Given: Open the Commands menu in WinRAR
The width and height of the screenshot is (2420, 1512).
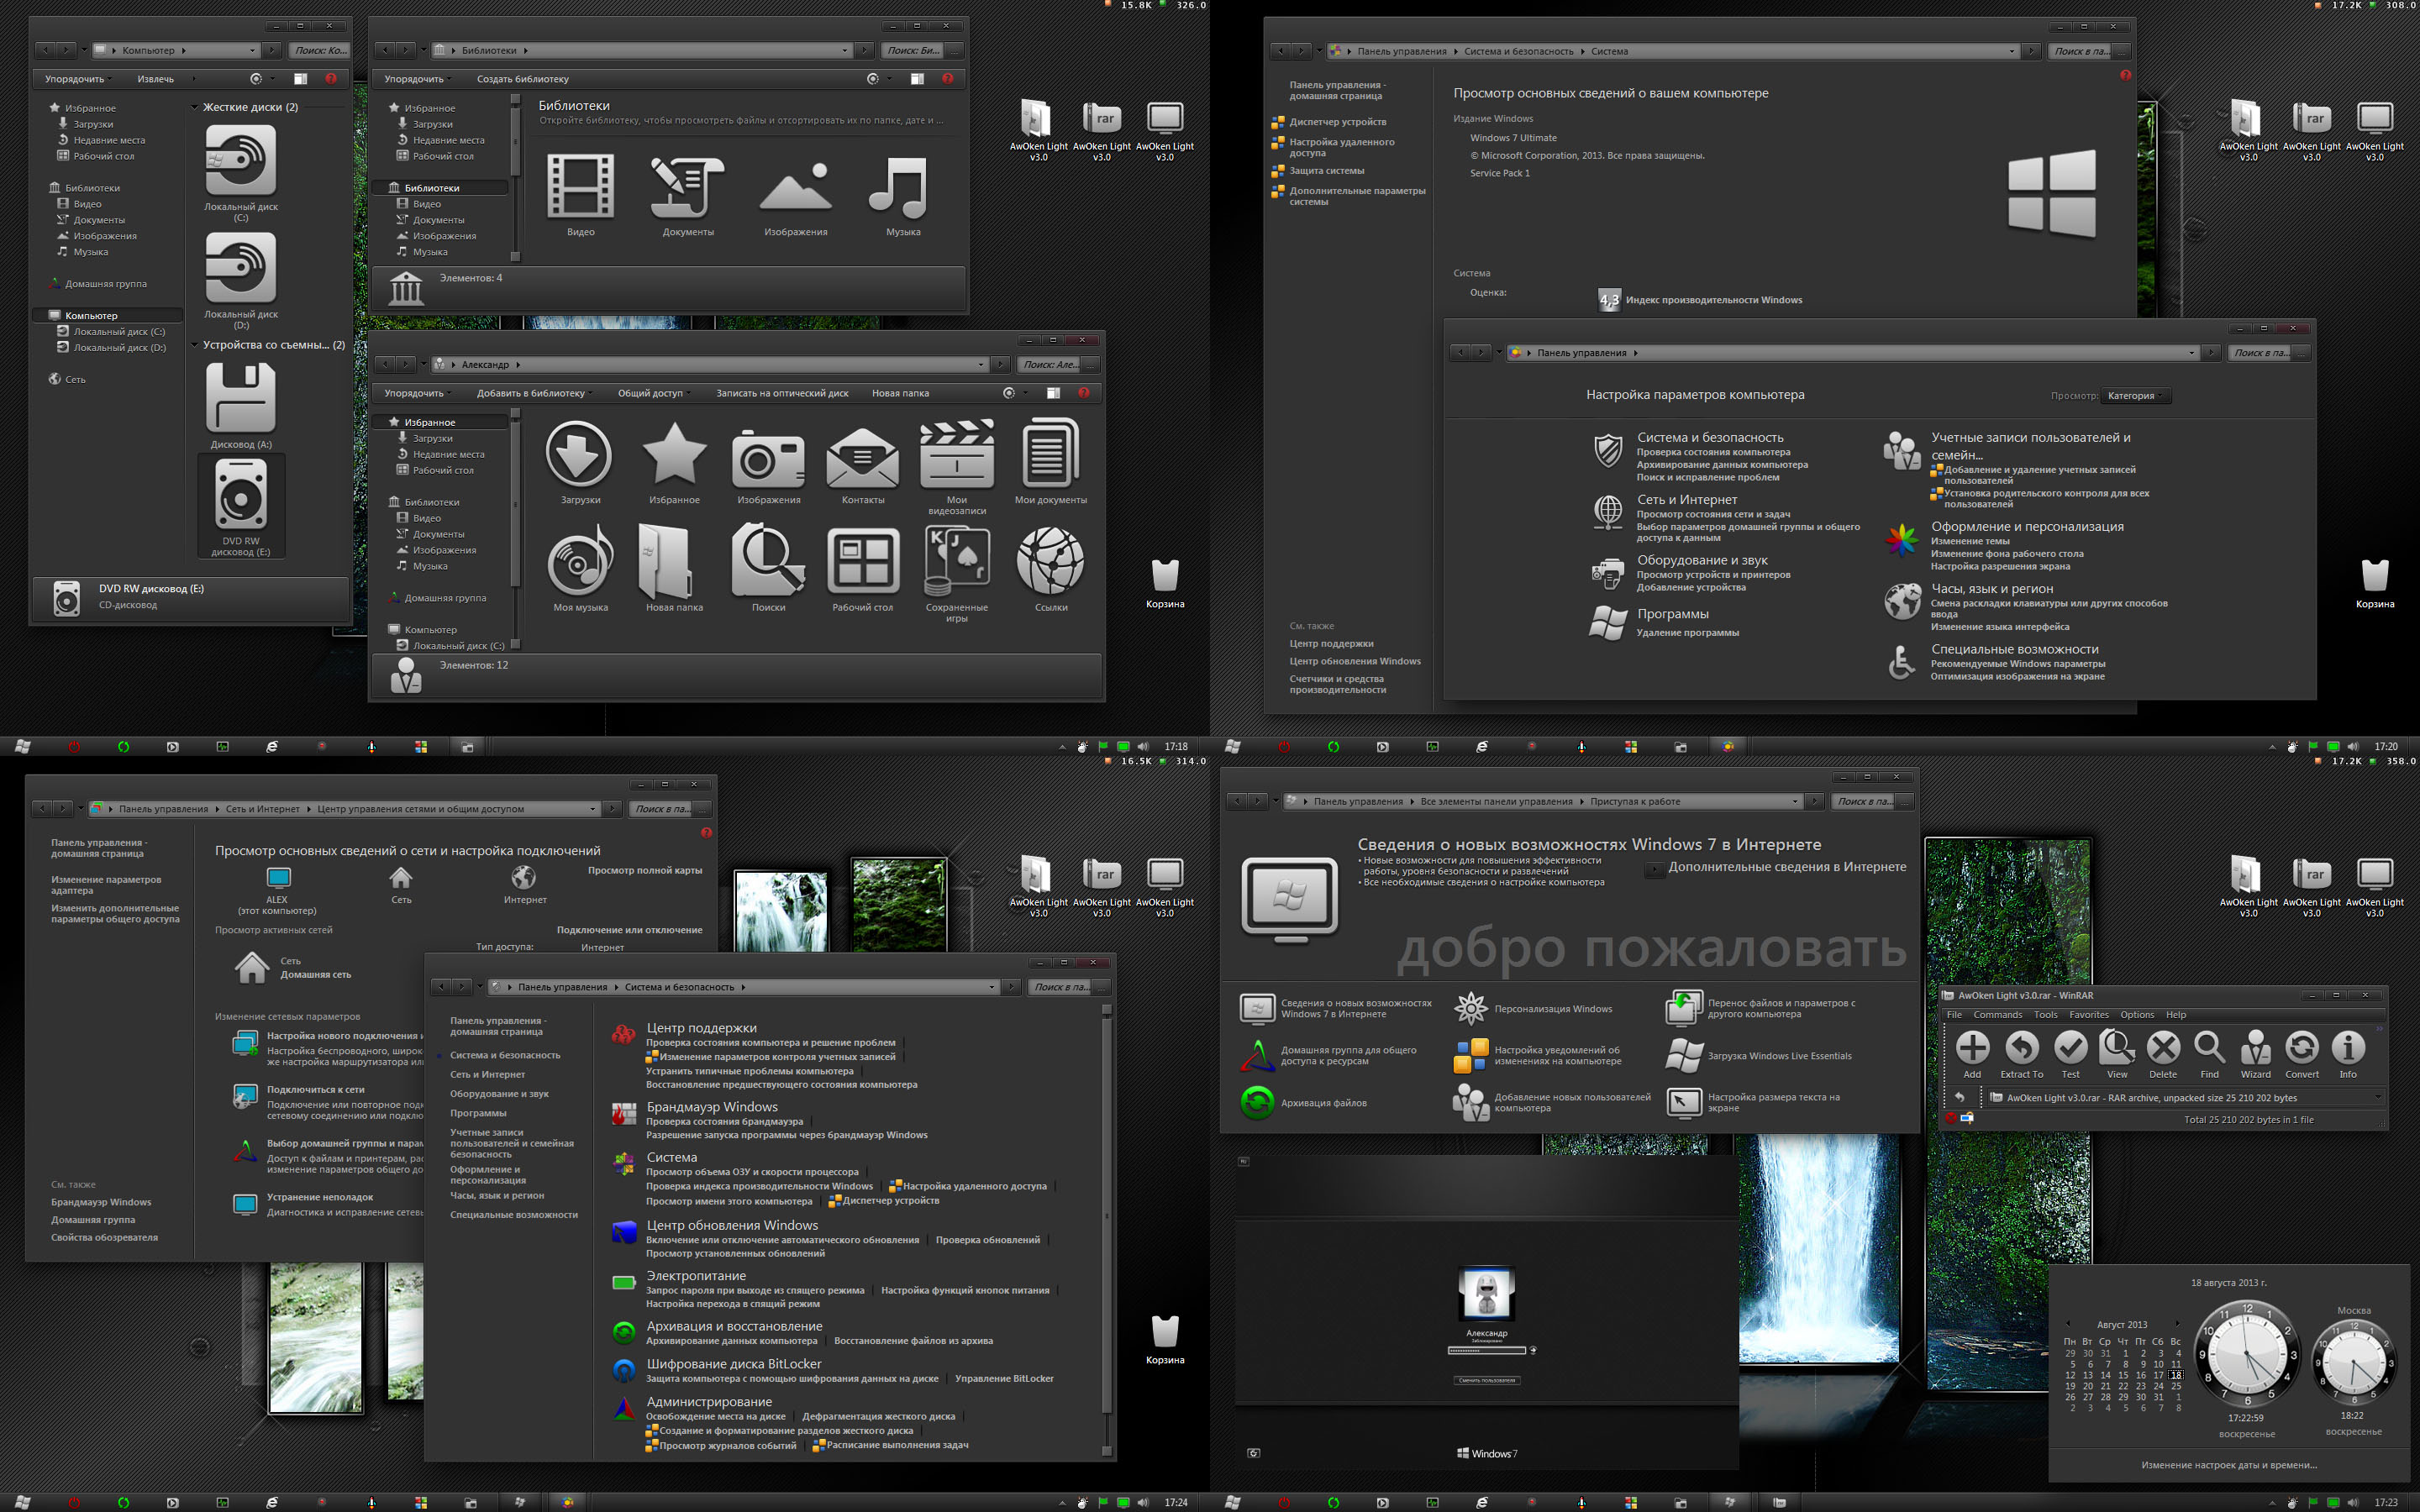Looking at the screenshot, I should (1998, 1014).
